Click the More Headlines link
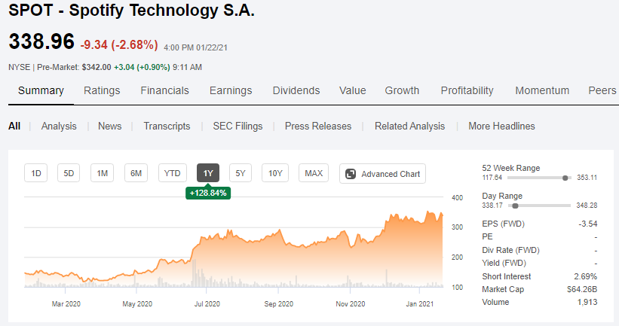 (501, 126)
